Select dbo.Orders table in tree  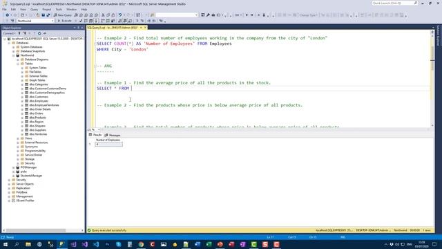pos(36,113)
